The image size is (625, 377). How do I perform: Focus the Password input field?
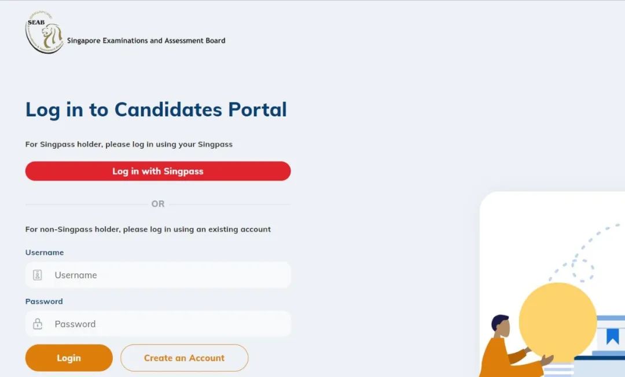click(158, 324)
